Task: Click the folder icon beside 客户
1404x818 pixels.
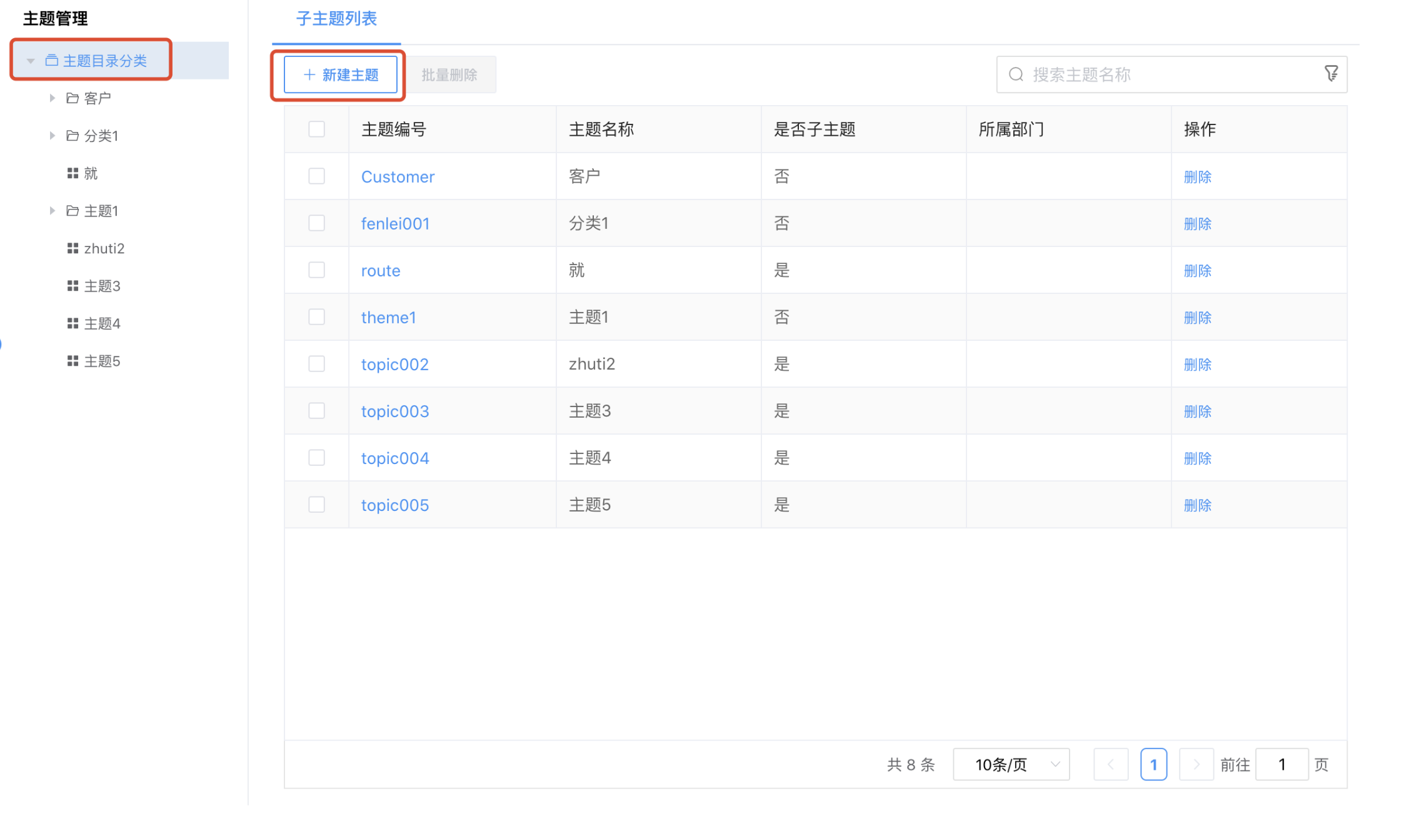Action: coord(73,98)
